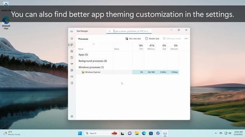The height and width of the screenshot is (137, 245).
Task: Click the Task Manager taskbar icon
Action: pos(165,133)
